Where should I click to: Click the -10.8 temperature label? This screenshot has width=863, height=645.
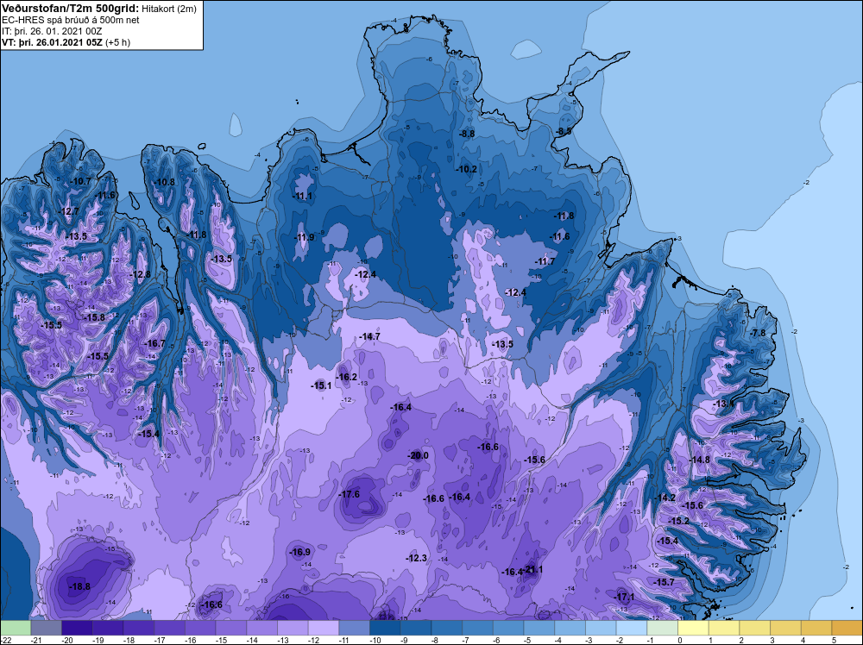coord(164,182)
